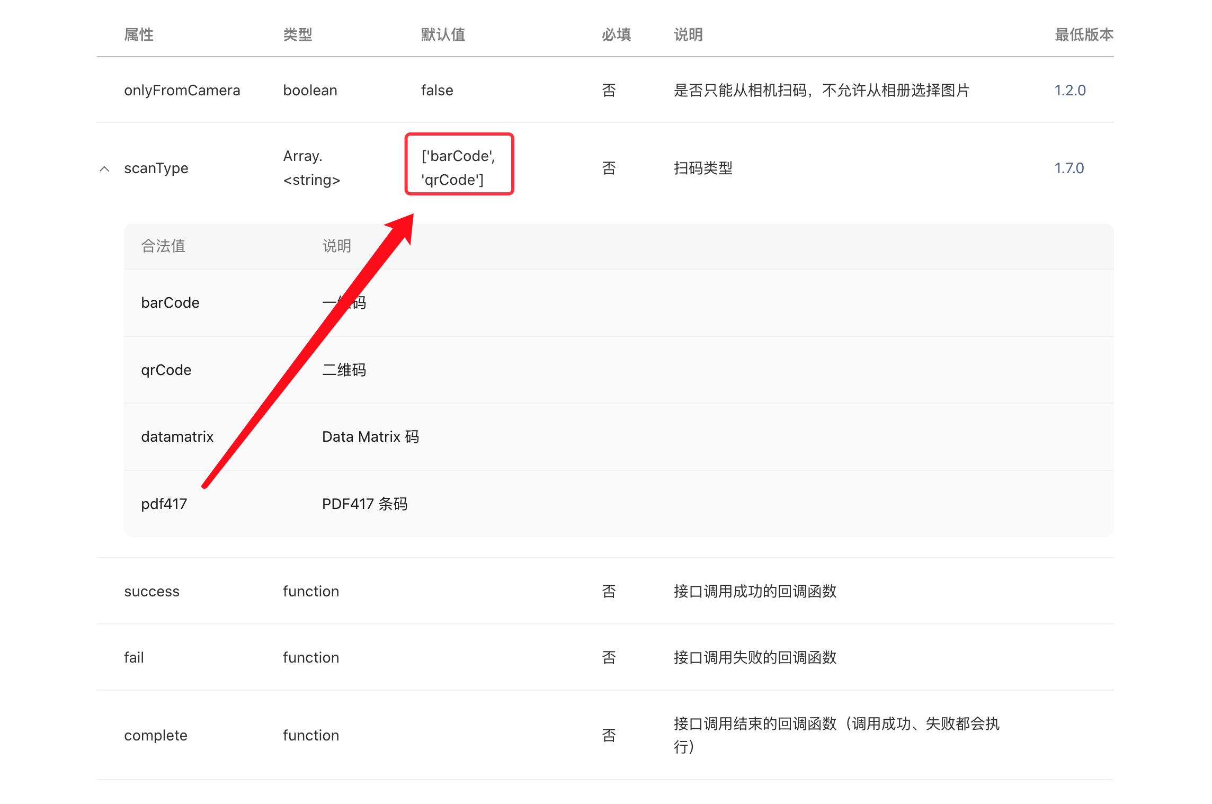
Task: Click the highlighted ['barCode', 'qrCode'] default value
Action: point(459,167)
